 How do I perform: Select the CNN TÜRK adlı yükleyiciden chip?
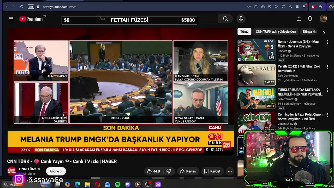[x=276, y=32]
